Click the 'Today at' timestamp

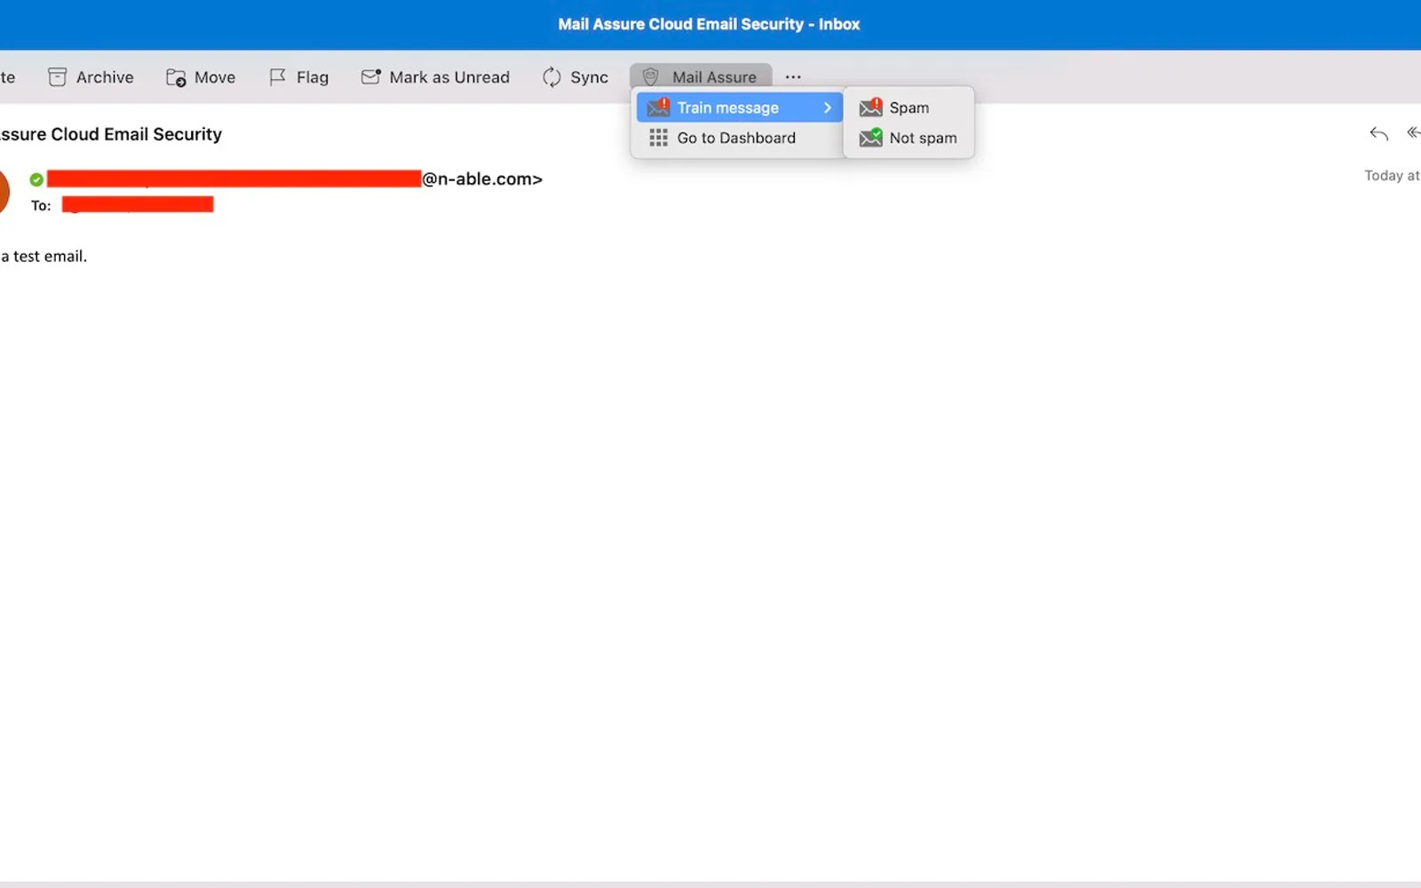[x=1392, y=176]
